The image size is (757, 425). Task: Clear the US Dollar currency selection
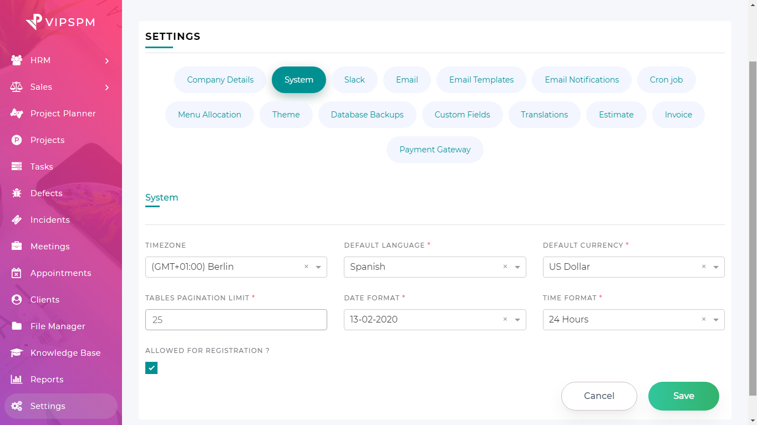click(x=704, y=267)
